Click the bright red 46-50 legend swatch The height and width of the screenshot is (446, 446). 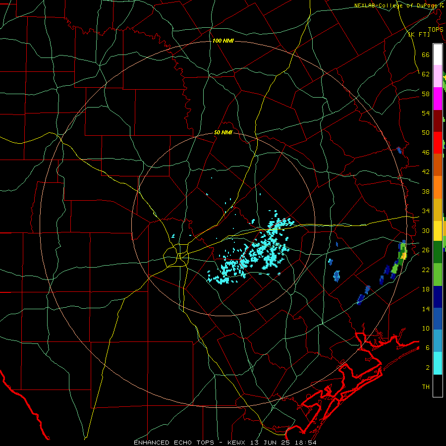(438, 143)
